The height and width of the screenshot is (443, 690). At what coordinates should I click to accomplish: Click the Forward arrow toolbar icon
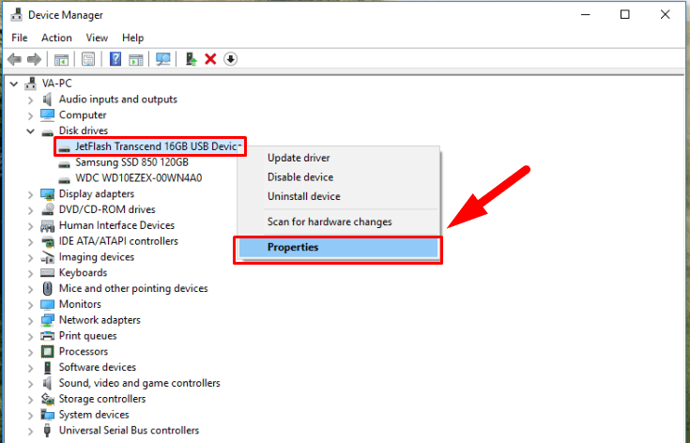pyautogui.click(x=35, y=59)
